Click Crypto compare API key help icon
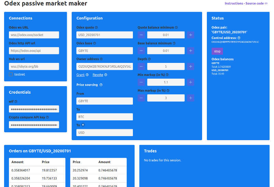This screenshot has width=274, height=187. coord(47,117)
